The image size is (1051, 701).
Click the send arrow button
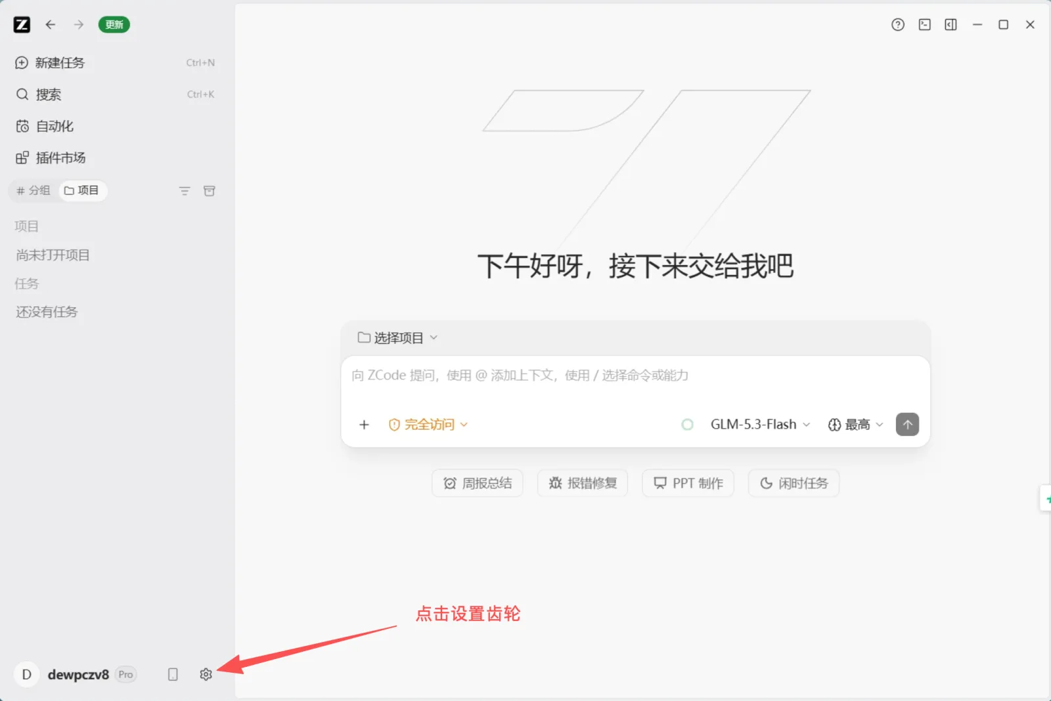click(908, 425)
